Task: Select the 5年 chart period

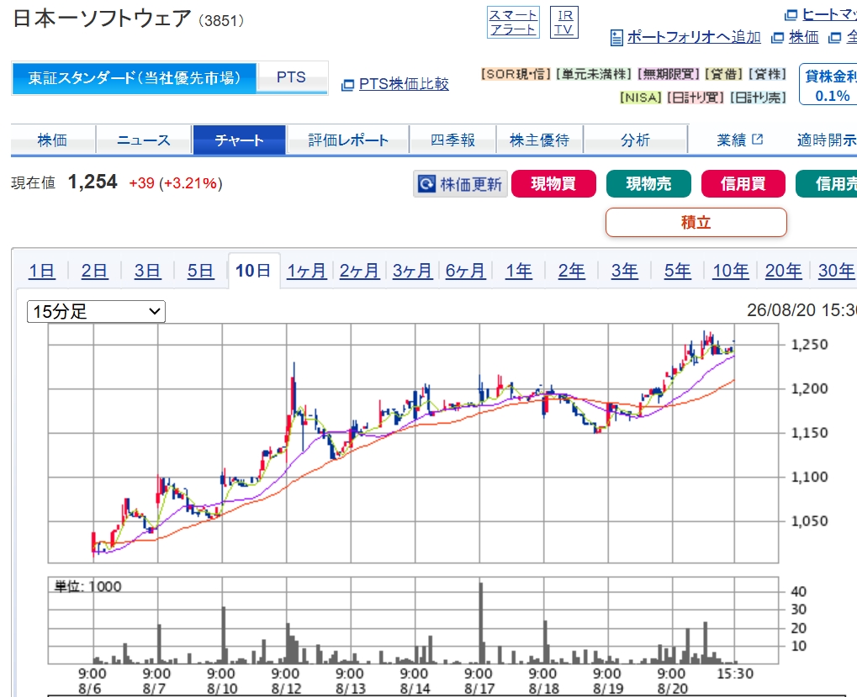Action: 678,271
